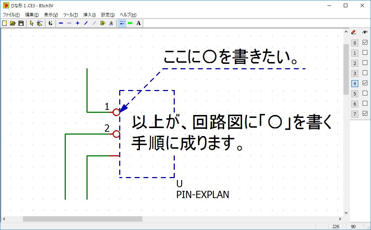Open the 挿入(I) menu
This screenshot has width=371, height=230.
[89, 15]
